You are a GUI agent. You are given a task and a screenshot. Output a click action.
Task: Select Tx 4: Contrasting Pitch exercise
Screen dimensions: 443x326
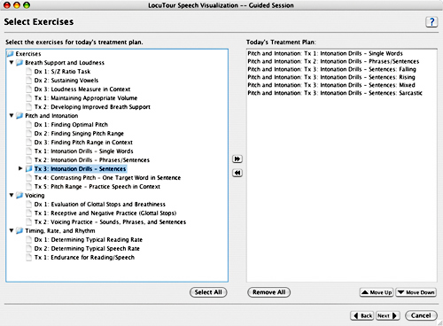click(107, 178)
